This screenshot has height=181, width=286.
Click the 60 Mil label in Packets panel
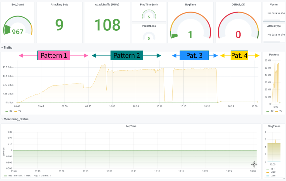pyautogui.click(x=267, y=60)
